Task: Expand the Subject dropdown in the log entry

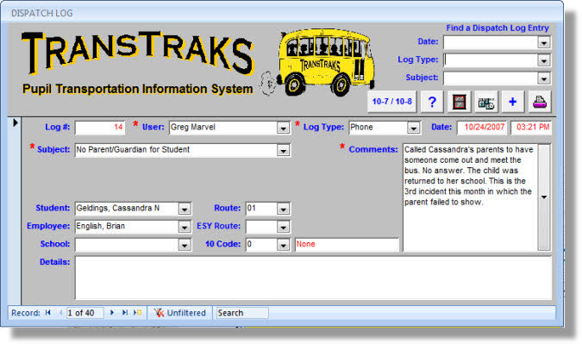Action: tap(283, 150)
